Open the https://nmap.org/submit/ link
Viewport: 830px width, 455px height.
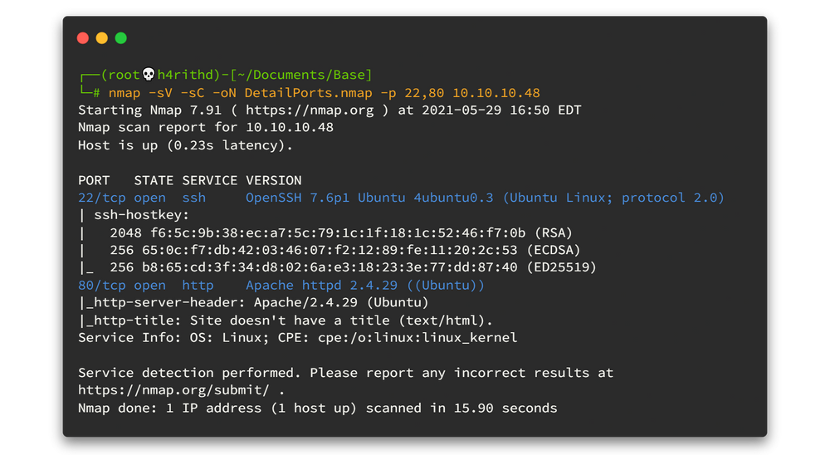(x=174, y=390)
